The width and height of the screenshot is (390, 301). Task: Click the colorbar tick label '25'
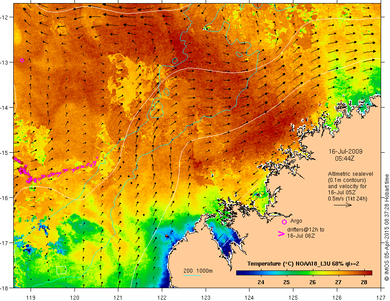point(287,282)
